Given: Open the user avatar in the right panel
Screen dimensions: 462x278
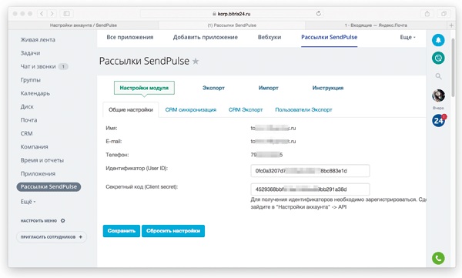Looking at the screenshot, I should (438, 95).
